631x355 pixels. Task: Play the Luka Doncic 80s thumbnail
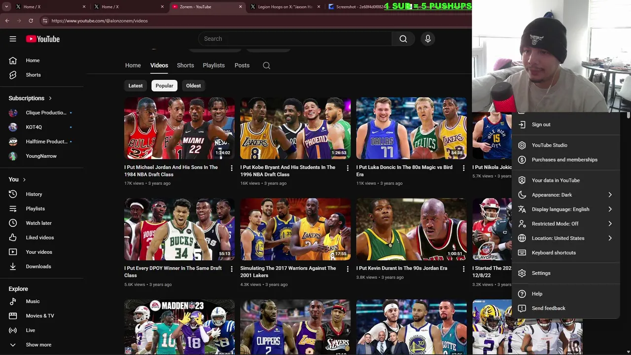click(x=412, y=128)
